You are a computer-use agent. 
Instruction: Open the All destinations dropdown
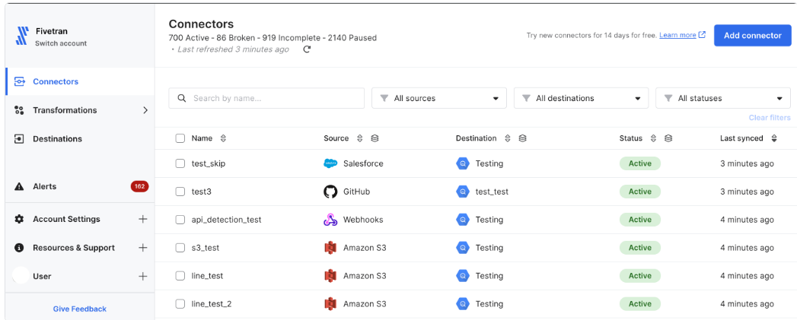pyautogui.click(x=581, y=98)
